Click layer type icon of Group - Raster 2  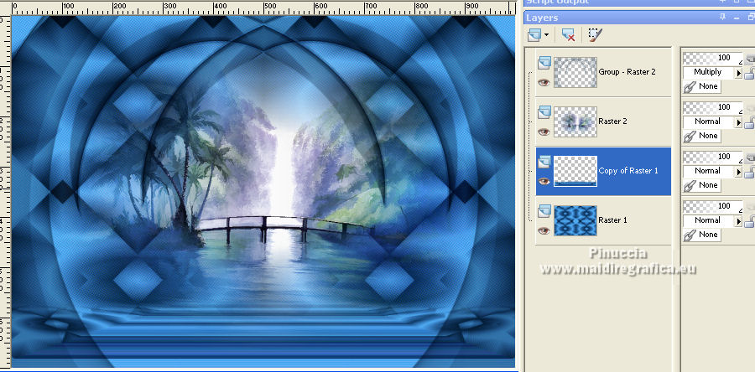pyautogui.click(x=544, y=61)
